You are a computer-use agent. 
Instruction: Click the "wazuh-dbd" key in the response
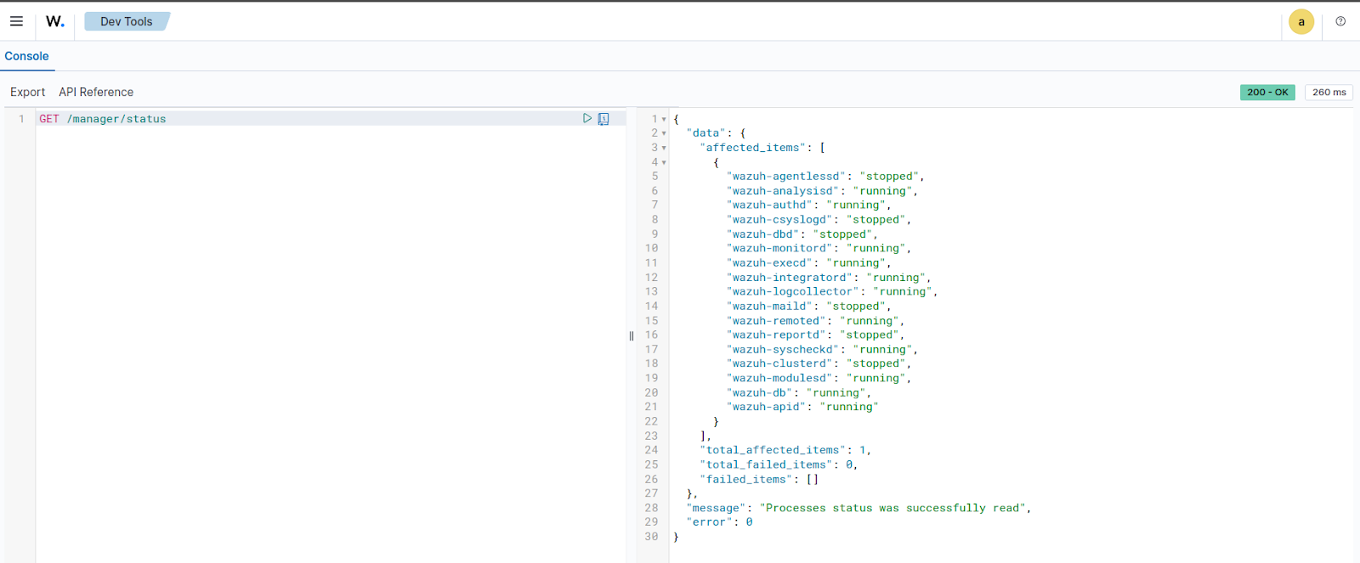763,234
